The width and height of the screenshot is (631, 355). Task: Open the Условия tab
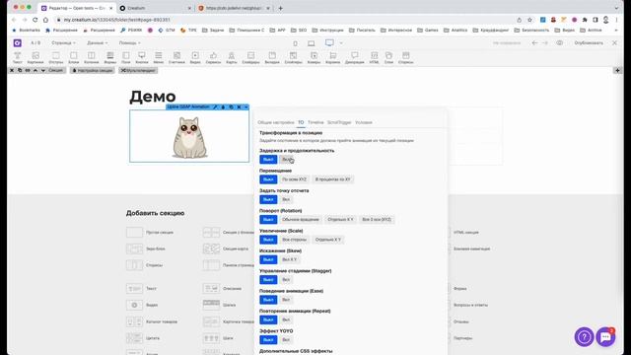pos(364,122)
